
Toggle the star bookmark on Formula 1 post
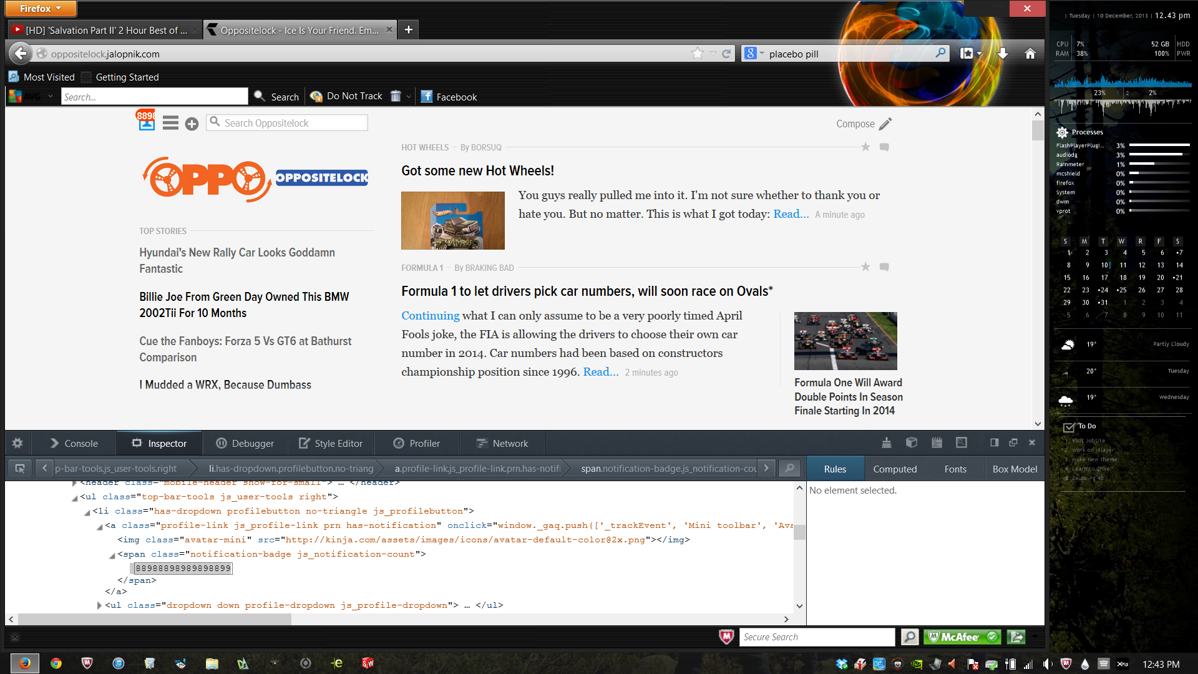[x=865, y=266]
